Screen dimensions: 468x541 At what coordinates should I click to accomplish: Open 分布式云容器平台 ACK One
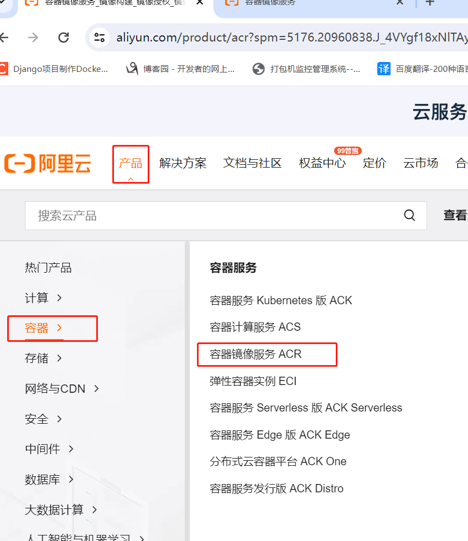pos(278,461)
